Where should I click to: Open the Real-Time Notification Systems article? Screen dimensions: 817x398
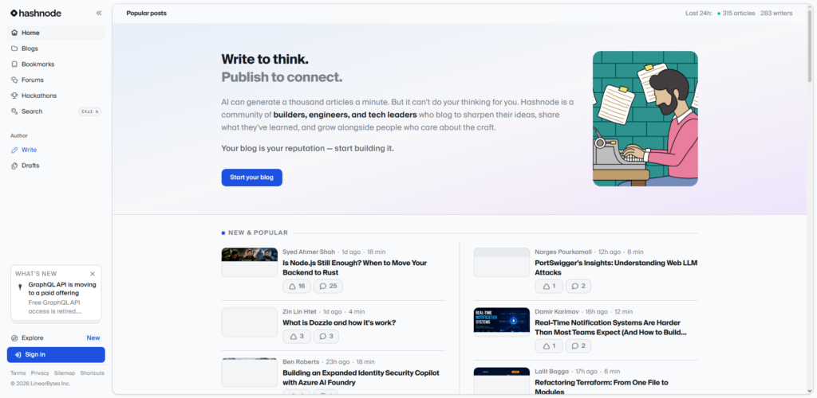click(x=610, y=327)
